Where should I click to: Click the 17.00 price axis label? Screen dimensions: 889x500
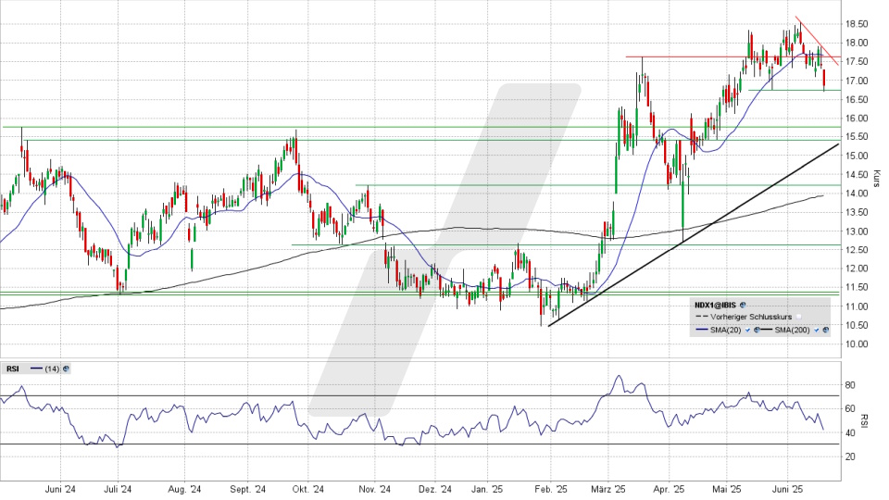point(856,81)
